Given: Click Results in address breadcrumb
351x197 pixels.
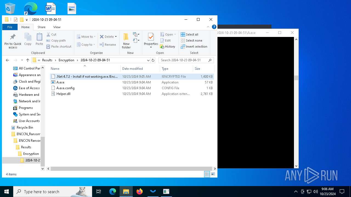Looking at the screenshot, I should pyautogui.click(x=47, y=60).
